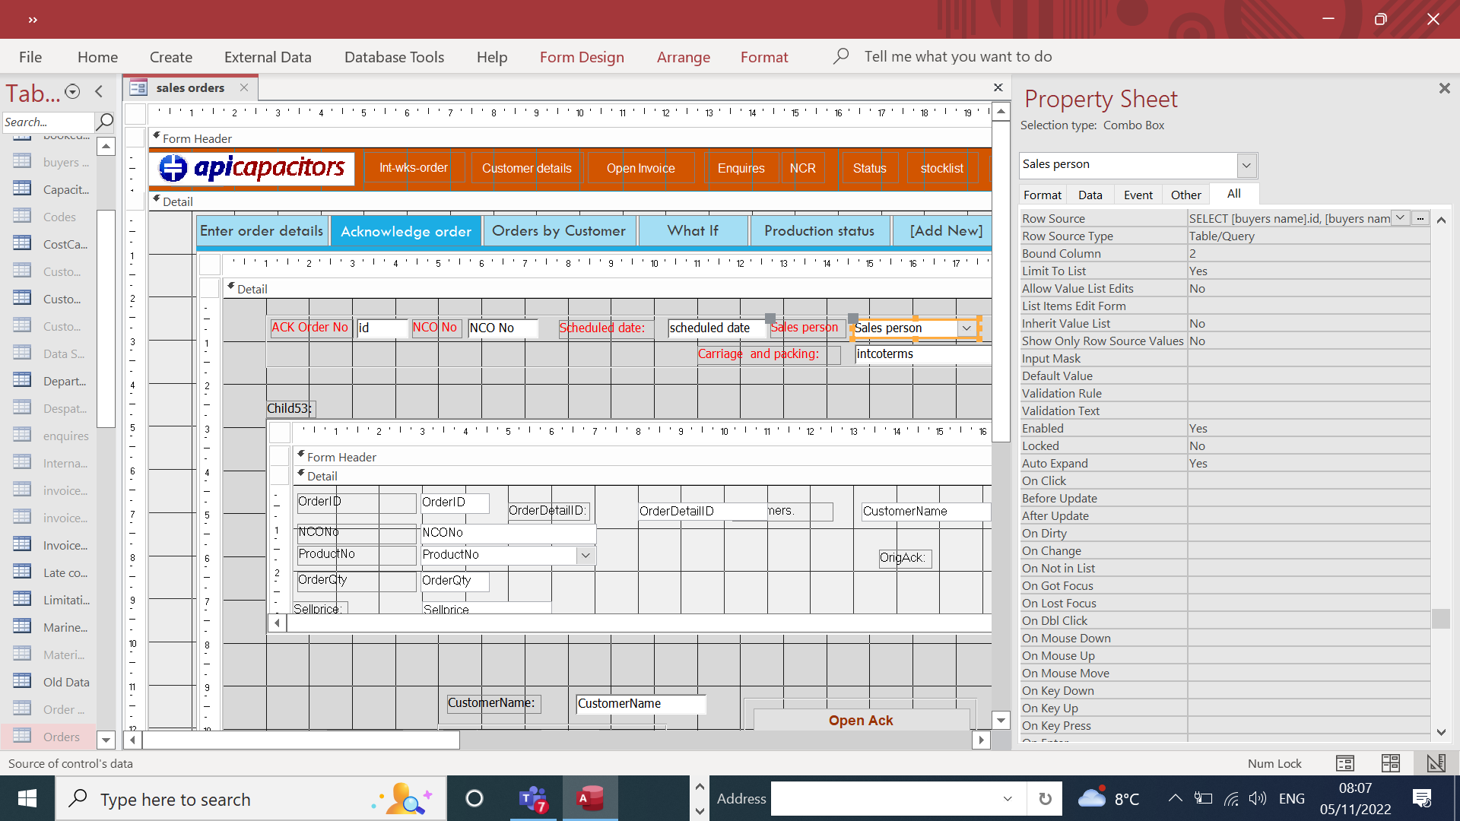
Task: Switch to Event tab in Property Sheet
Action: coord(1138,195)
